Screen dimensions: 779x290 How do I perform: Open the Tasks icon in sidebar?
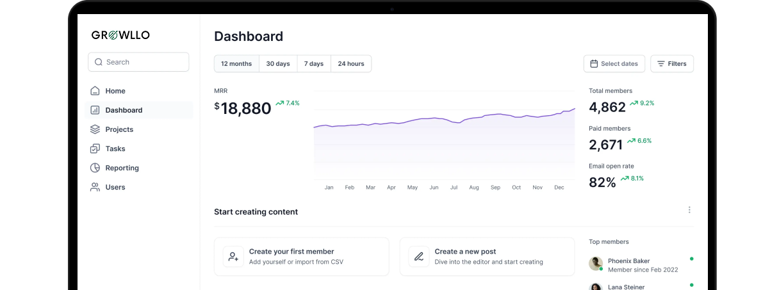click(95, 149)
